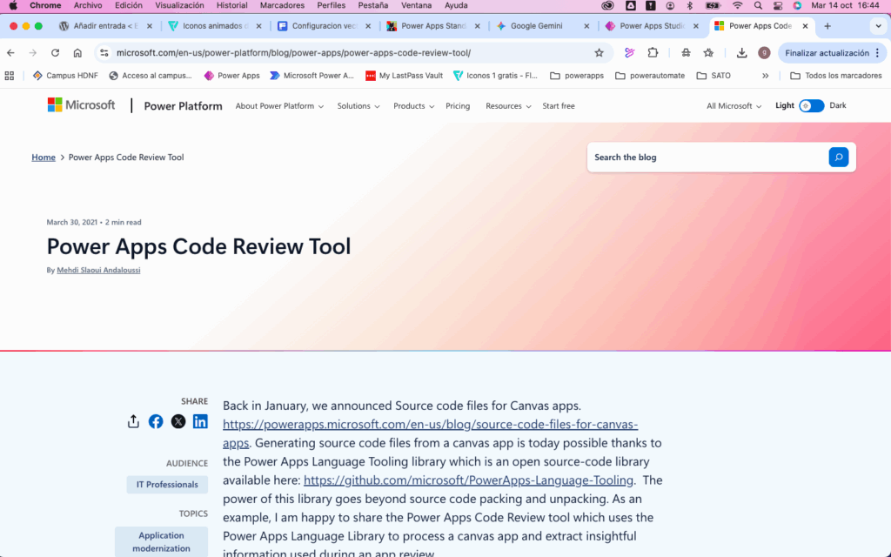The width and height of the screenshot is (891, 557).
Task: Click the Microsoft logo
Action: [81, 105]
